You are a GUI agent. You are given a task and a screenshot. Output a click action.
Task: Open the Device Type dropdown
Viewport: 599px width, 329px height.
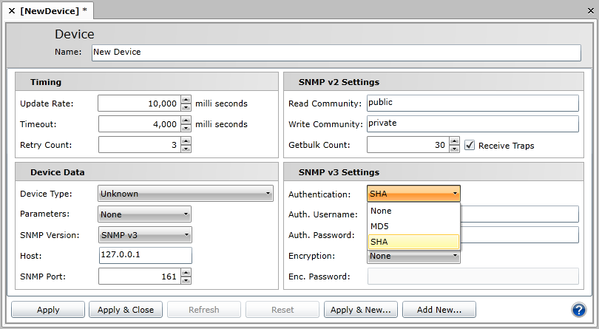coord(186,194)
